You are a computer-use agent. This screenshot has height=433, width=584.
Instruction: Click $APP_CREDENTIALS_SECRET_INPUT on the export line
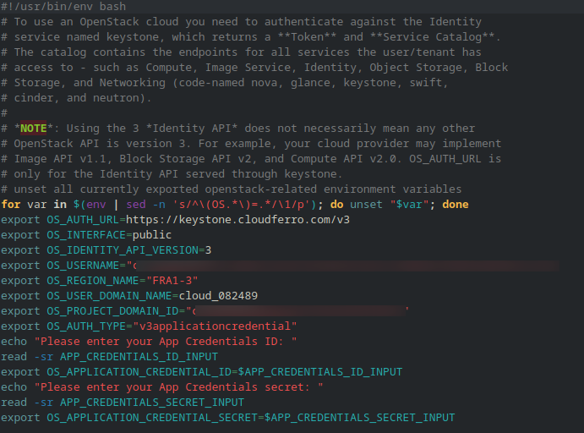[360, 418]
